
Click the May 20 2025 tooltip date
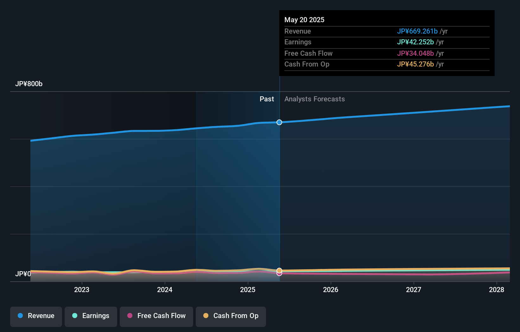[x=304, y=20]
